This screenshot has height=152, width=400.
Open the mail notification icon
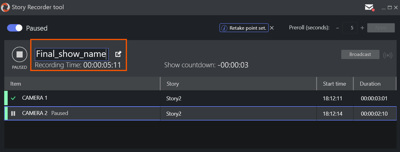point(369,7)
